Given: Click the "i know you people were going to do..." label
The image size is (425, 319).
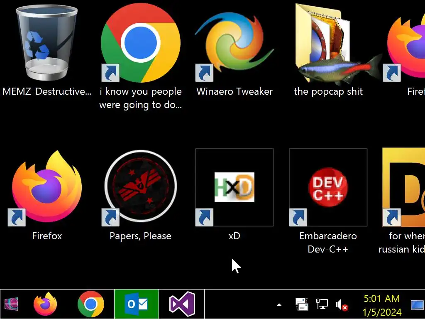Looking at the screenshot, I should coord(140,98).
